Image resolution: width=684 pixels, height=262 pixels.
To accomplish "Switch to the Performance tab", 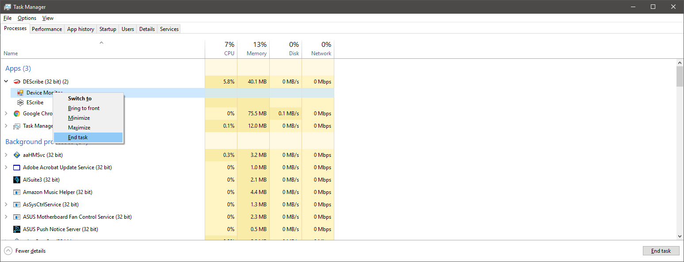I will 47,29.
